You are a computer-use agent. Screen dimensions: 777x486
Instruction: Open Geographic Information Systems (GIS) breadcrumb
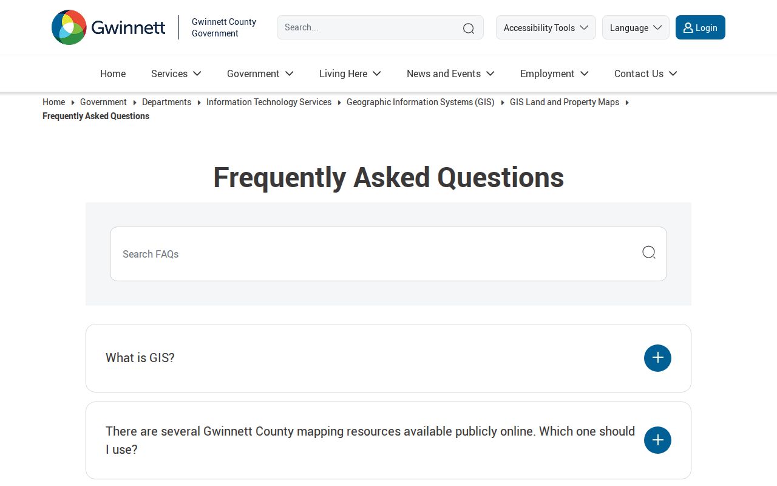[x=421, y=102]
